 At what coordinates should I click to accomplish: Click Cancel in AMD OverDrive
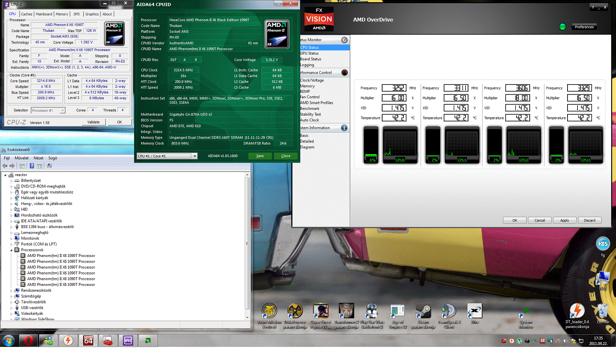tap(540, 221)
